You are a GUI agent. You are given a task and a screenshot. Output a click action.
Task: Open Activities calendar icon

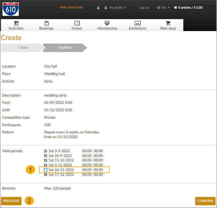(x=16, y=23)
